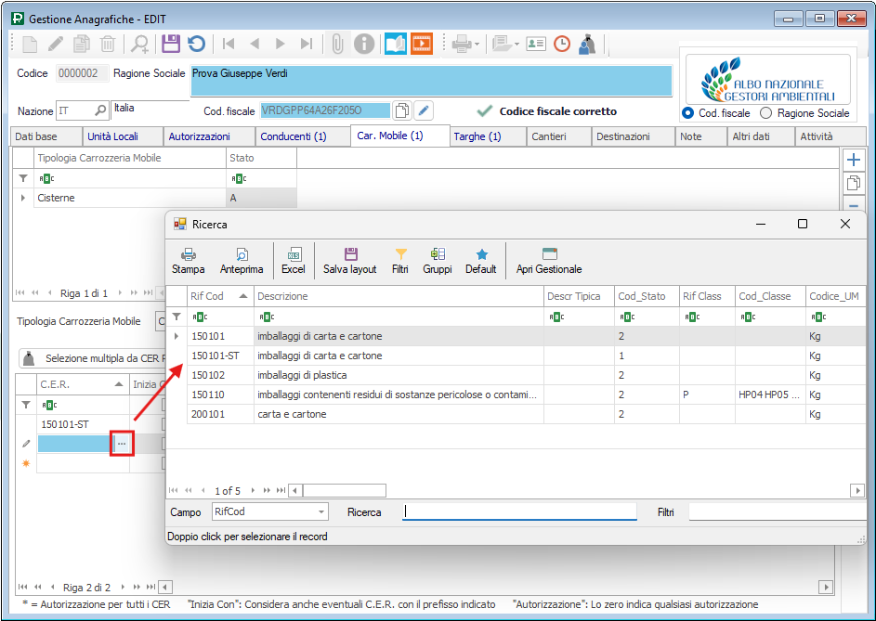The image size is (876, 621).
Task: Click the Ricerca search input field
Action: 519,512
